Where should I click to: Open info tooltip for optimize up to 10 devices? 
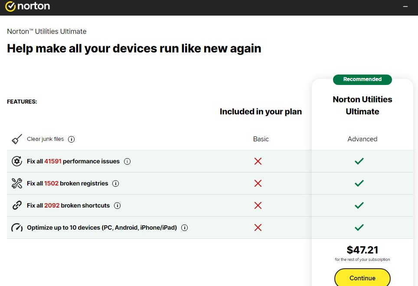point(184,227)
